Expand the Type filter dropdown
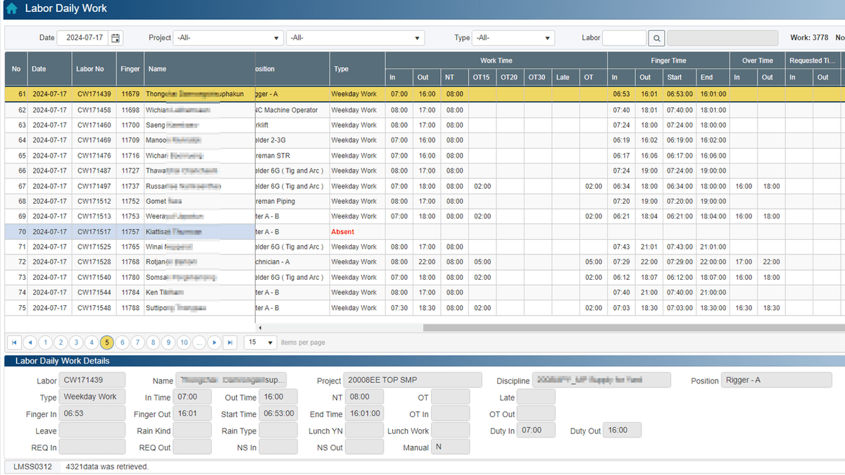Image resolution: width=845 pixels, height=475 pixels. (513, 38)
